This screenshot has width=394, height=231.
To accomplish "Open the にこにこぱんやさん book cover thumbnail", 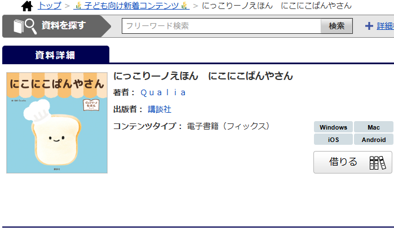I will [x=57, y=123].
